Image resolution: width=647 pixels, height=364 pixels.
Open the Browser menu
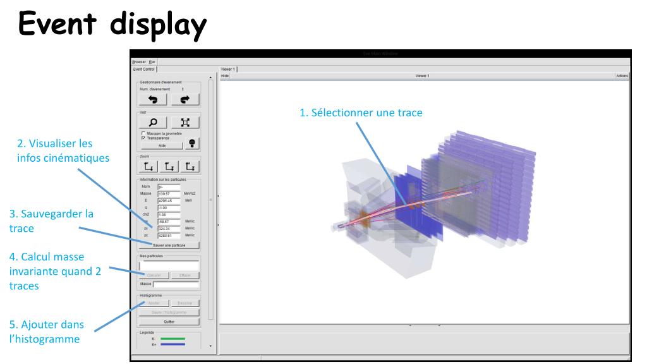(139, 62)
